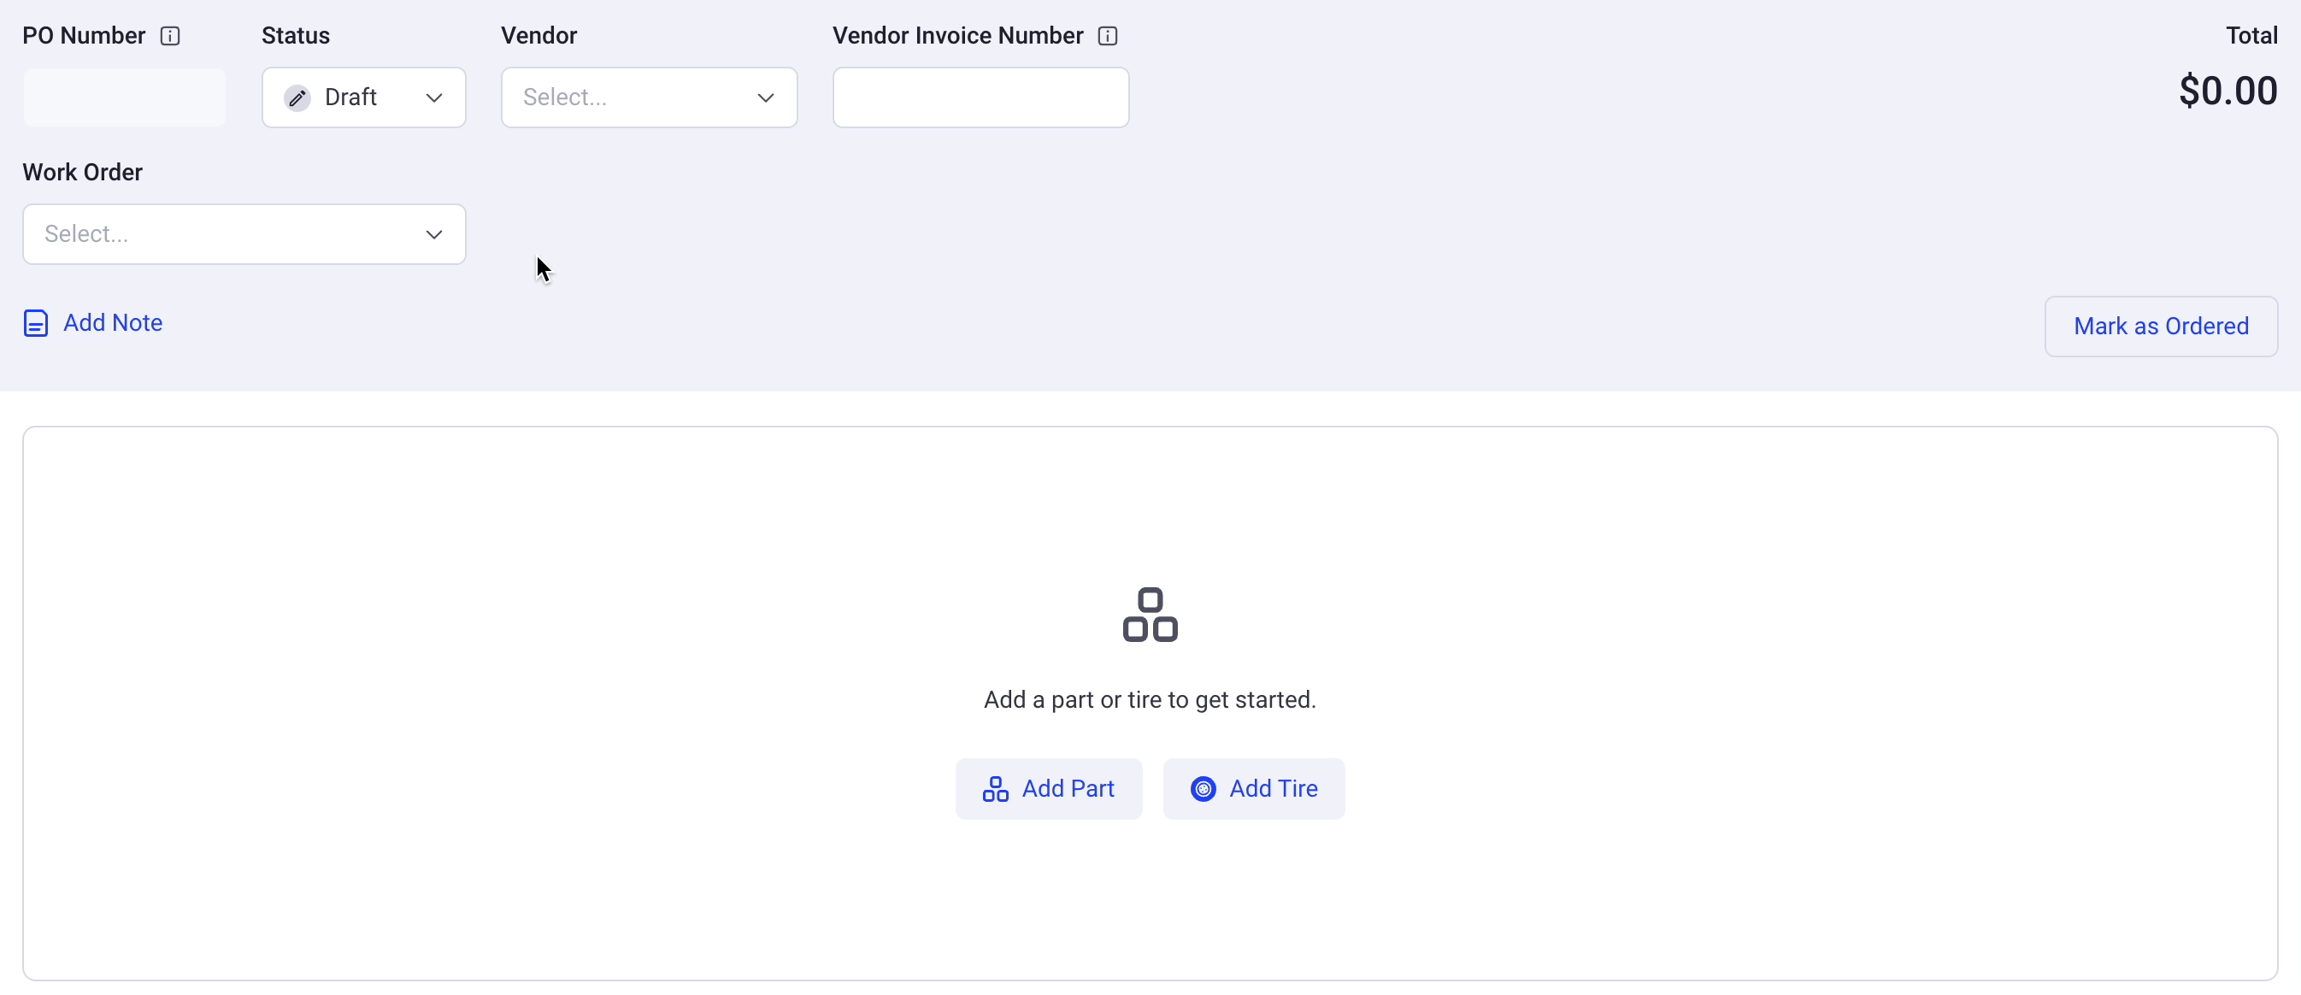Click the PO Number info icon
Screen dimensions: 2301x995
[x=170, y=36]
